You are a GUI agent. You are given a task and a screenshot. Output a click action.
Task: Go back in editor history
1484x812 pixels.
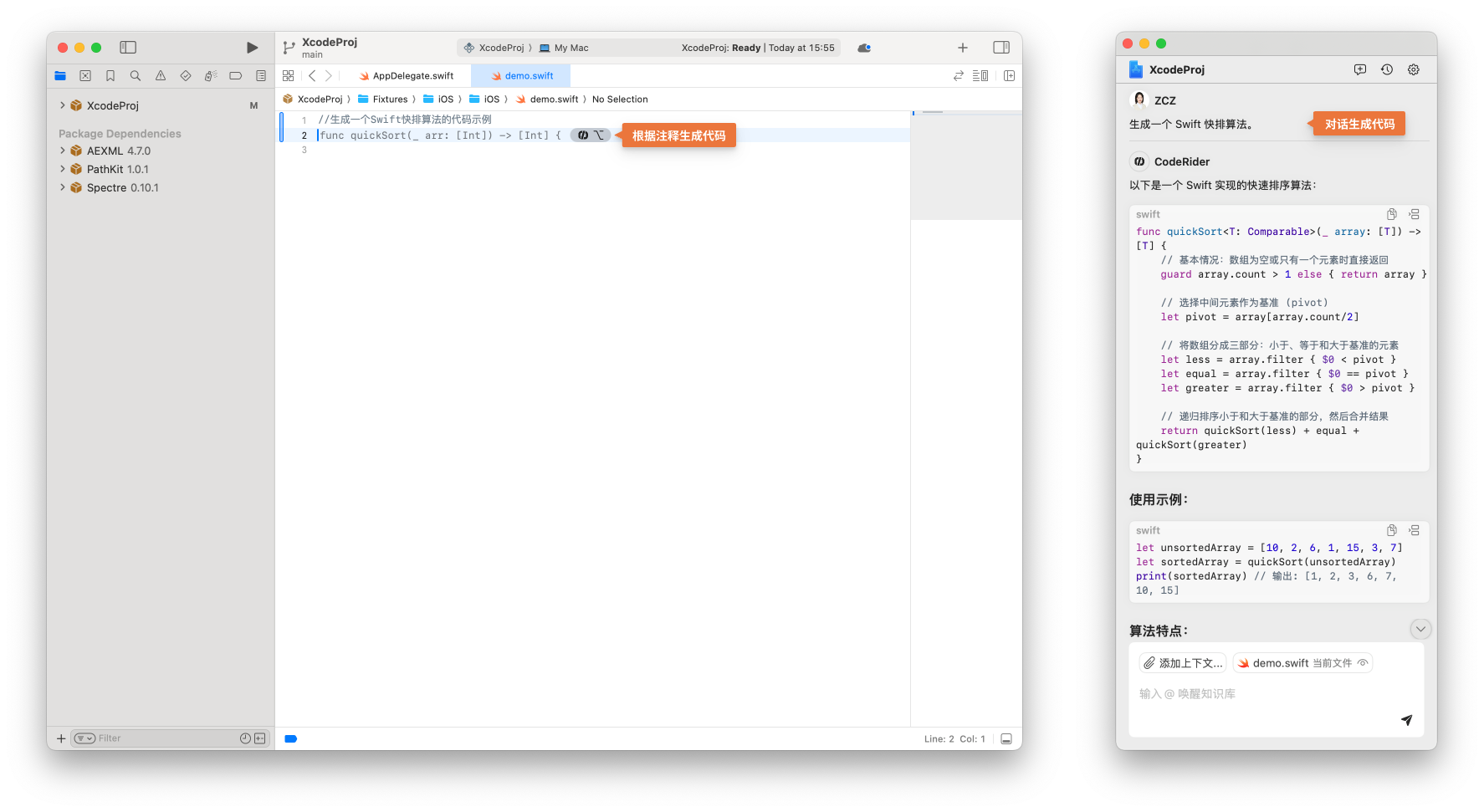coord(312,76)
